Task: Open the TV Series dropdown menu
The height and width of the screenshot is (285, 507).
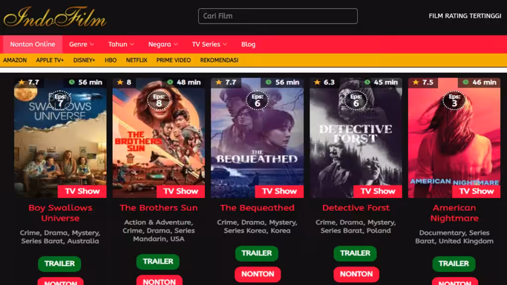Action: click(x=209, y=44)
